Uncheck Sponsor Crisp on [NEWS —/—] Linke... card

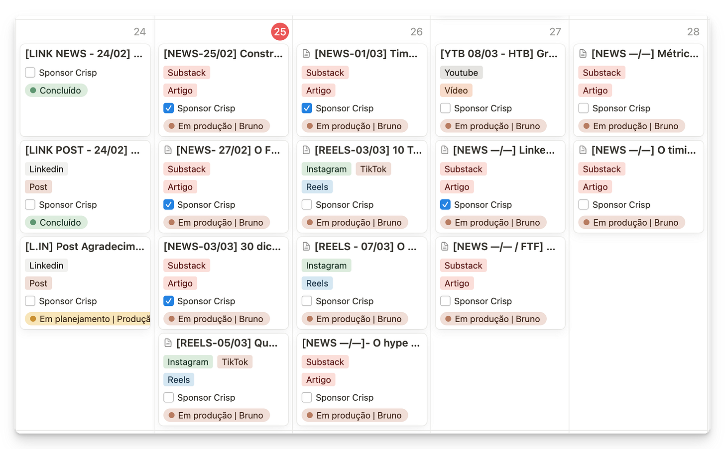(445, 205)
